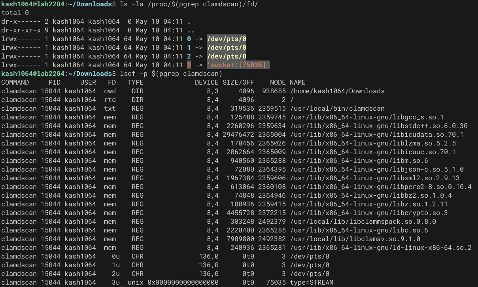Click the NODE column header
The height and width of the screenshot is (287, 478).
tap(278, 82)
